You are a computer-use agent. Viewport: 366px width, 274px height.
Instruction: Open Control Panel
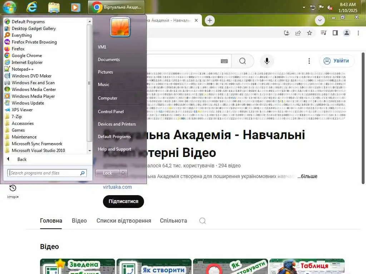[111, 112]
